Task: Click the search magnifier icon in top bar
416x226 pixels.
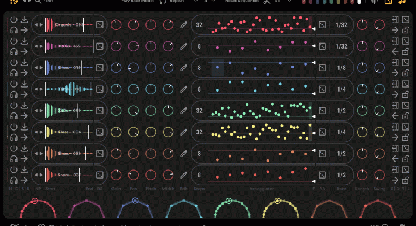Action: coord(37,2)
